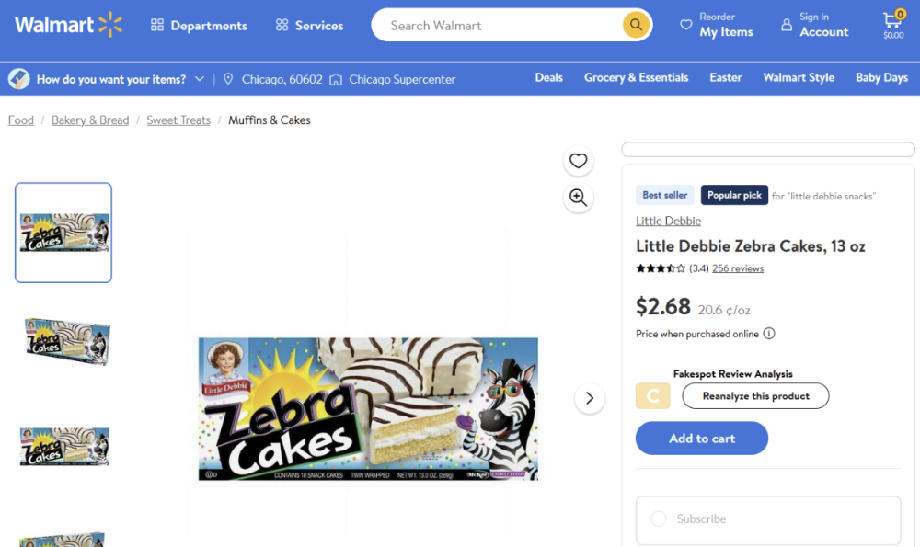Click the next image arrow
Image resolution: width=920 pixels, height=547 pixels.
590,398
